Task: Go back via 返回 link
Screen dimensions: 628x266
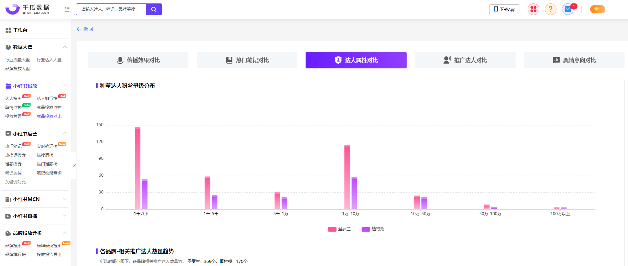Action: coord(88,29)
